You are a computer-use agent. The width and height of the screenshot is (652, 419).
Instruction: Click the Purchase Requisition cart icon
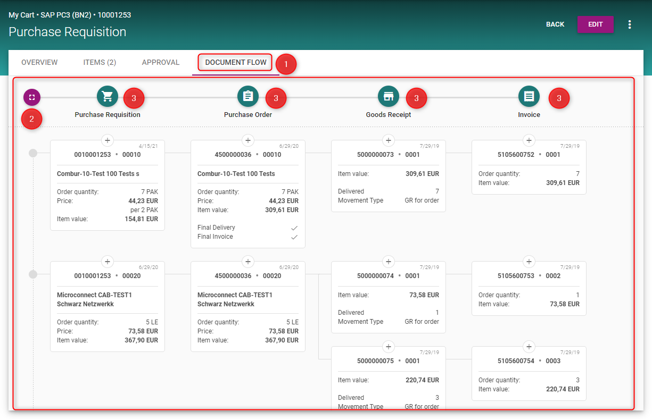[108, 96]
